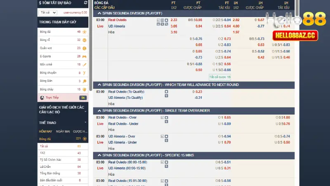This screenshot has width=330, height=186.
Task: Open the Tất cả dropdown selector
Action: point(48,13)
